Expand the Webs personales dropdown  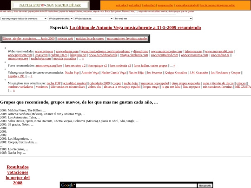pyautogui.click(x=61, y=19)
